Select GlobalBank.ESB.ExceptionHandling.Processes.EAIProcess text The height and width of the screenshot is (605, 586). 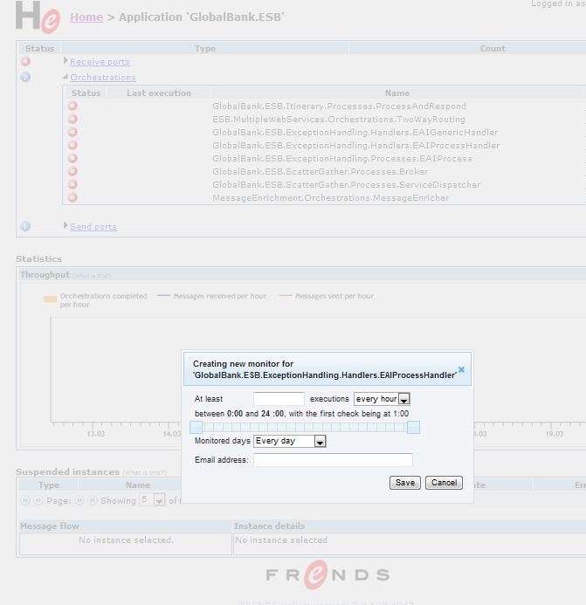click(342, 159)
